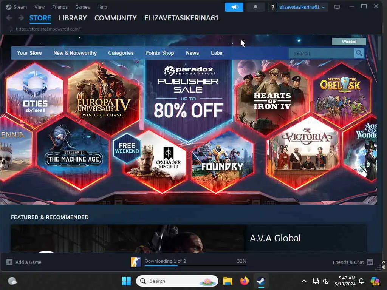Open the network tray icon

316,281
